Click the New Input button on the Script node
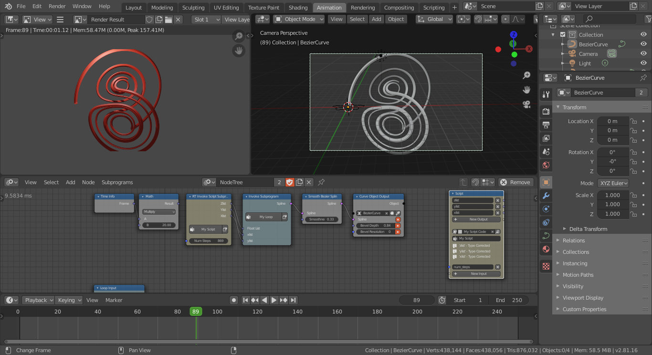The height and width of the screenshot is (355, 652). 476,273
